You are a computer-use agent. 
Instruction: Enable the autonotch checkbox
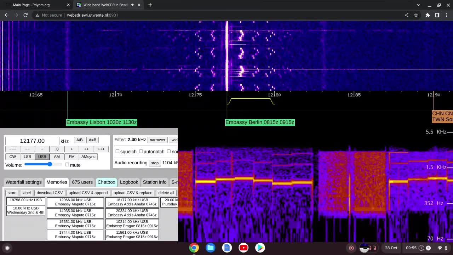[x=141, y=151]
